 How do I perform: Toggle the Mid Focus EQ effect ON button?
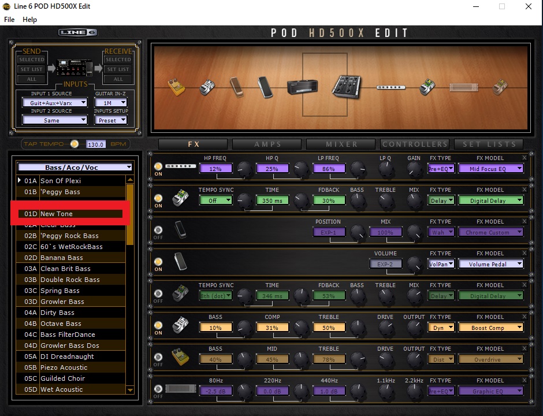coord(158,166)
